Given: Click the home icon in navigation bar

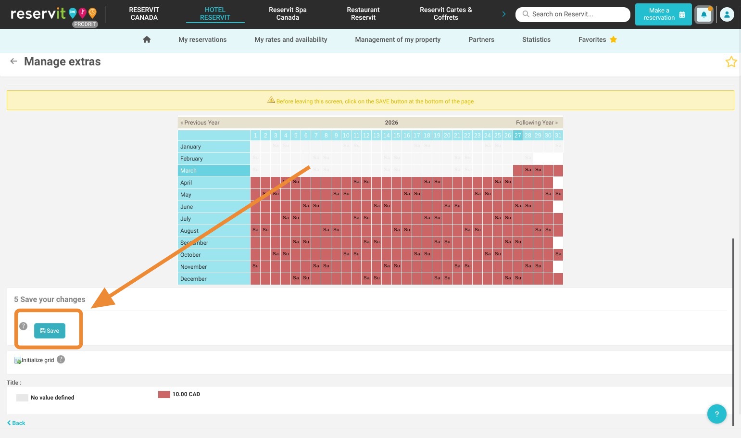Looking at the screenshot, I should click(147, 39).
